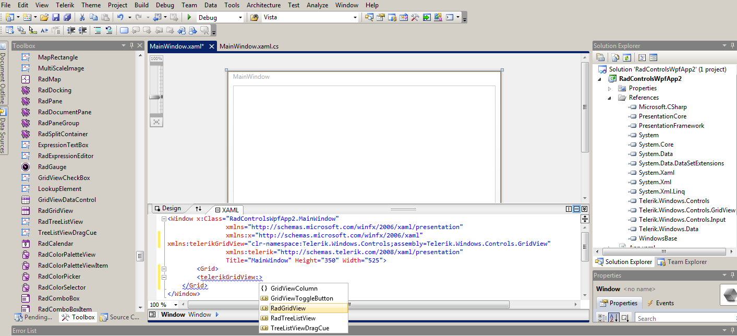The image size is (737, 336).
Task: Open the Toolbox window position dropdown arrow
Action: pyautogui.click(x=124, y=46)
